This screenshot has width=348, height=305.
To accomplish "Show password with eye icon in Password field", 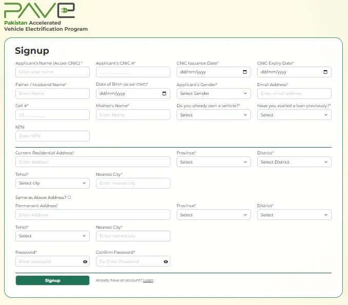I will point(85,262).
